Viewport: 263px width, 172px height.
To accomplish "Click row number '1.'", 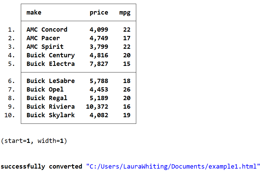I will coord(11,30).
